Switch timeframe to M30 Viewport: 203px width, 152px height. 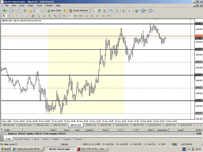click(x=81, y=16)
